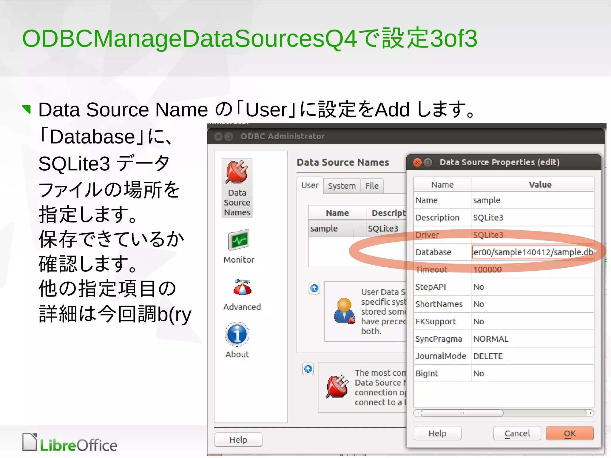Switch to the File tab
This screenshot has width=611, height=458.
point(372,186)
